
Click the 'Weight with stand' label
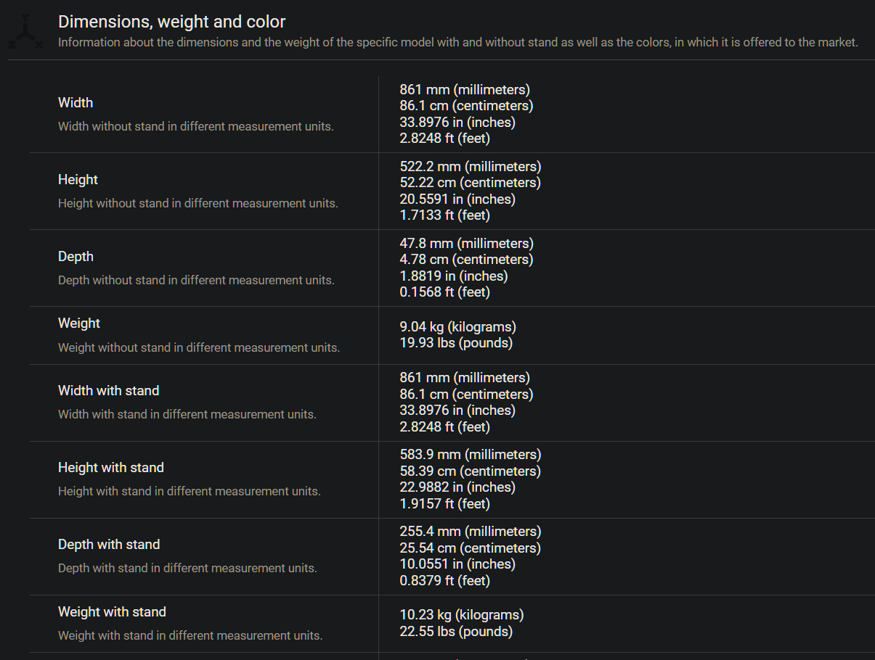click(x=113, y=612)
